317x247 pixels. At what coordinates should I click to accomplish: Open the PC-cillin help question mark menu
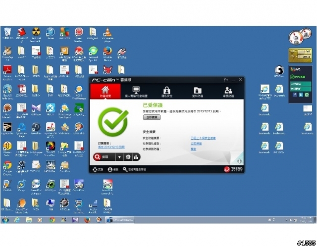[226, 80]
